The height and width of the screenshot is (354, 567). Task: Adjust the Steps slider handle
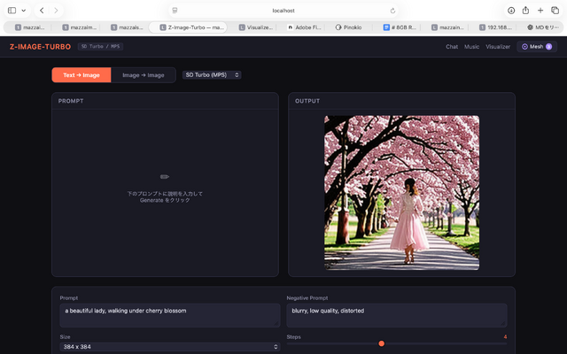tap(381, 343)
